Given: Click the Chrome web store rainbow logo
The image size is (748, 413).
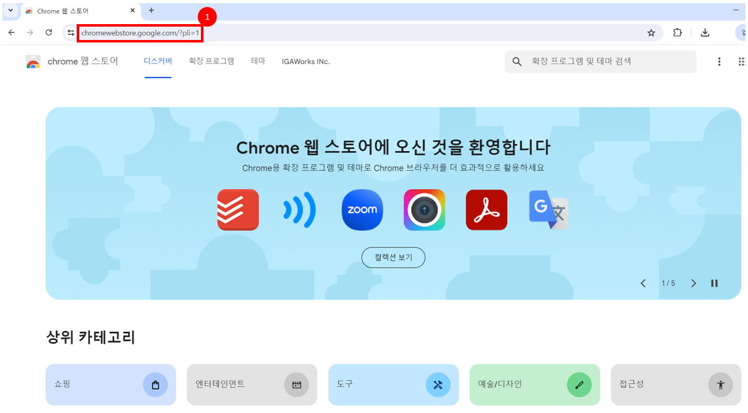Looking at the screenshot, I should pos(33,62).
